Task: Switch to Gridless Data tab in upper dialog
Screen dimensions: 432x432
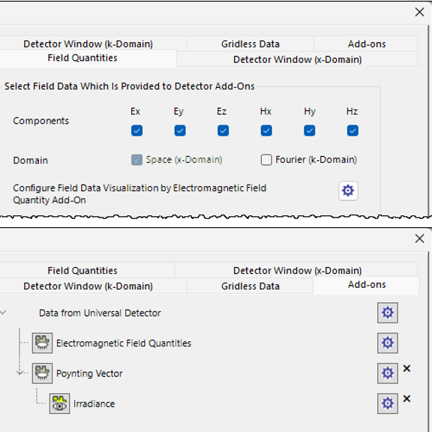Action: 250,43
